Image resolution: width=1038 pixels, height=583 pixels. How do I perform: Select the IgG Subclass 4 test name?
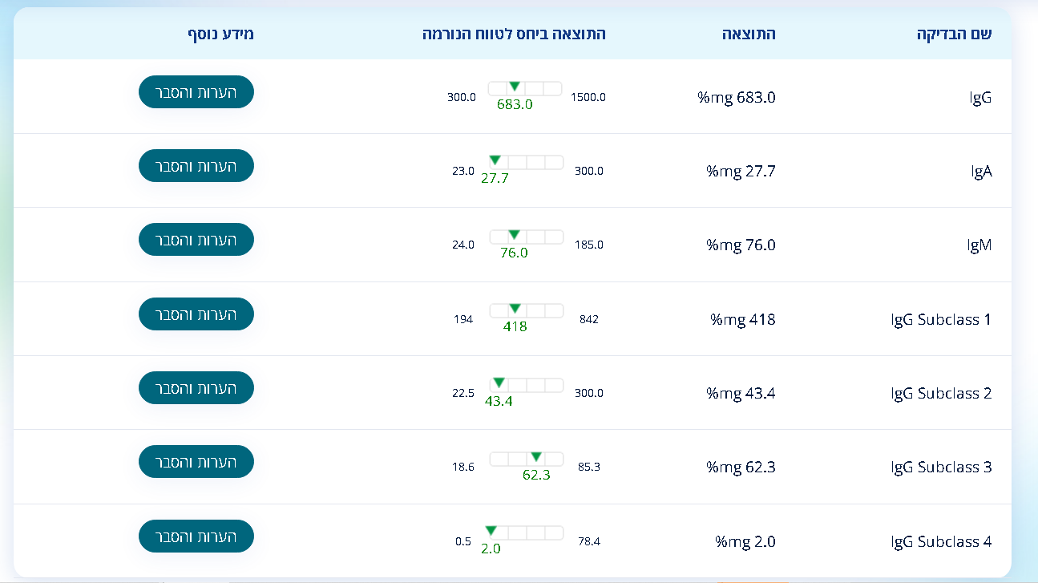click(x=941, y=541)
